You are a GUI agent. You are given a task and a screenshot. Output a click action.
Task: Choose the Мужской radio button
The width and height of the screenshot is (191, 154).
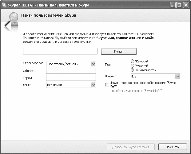[x=132, y=65]
